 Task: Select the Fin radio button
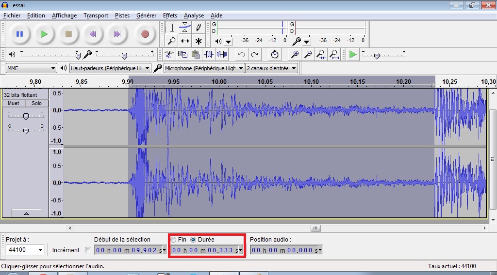click(173, 240)
